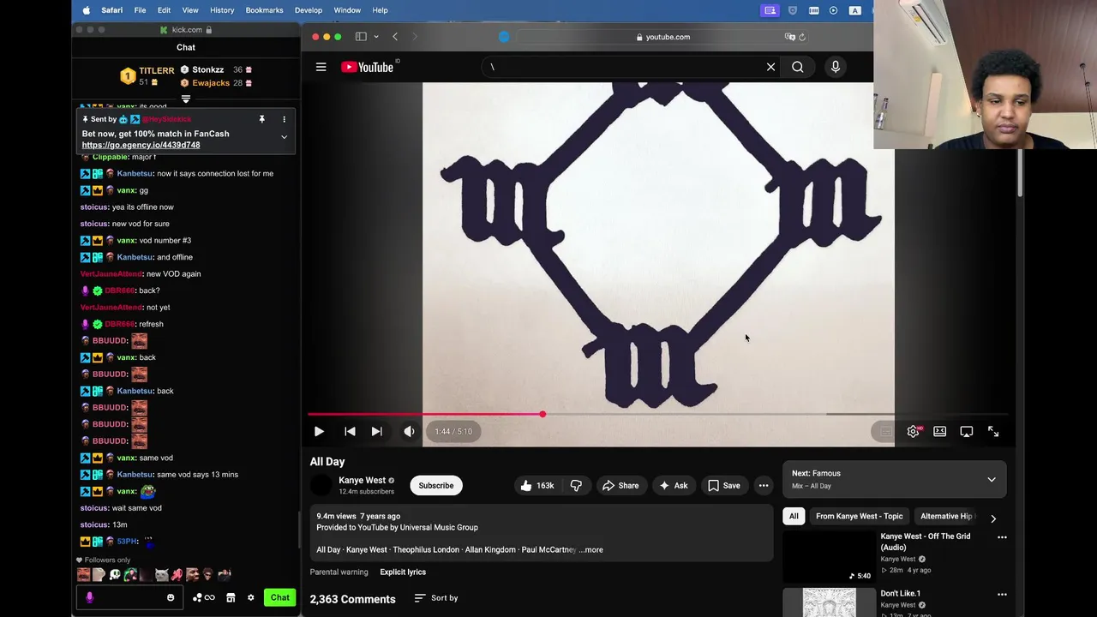Open Kanye West - Off The Grid video title
Screen dimensions: 1097x617
click(926, 542)
